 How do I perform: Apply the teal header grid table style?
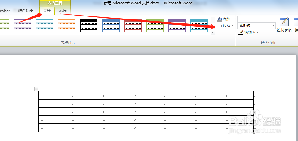click(x=199, y=26)
